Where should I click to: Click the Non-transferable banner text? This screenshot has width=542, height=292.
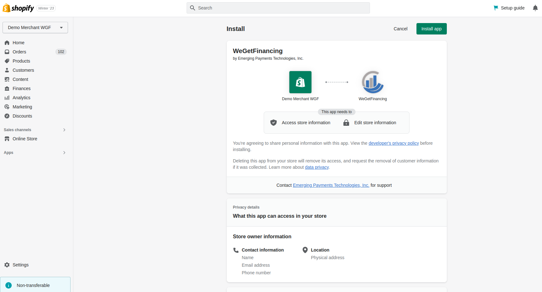[x=33, y=285]
